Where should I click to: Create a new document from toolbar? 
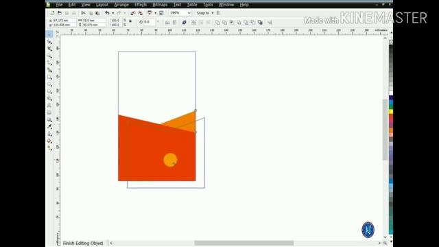coord(52,13)
